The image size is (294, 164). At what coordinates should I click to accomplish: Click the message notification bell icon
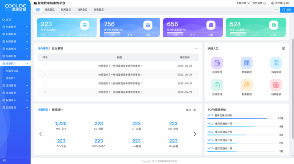pos(264,3)
